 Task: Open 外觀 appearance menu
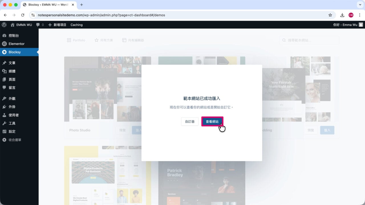coord(19,99)
